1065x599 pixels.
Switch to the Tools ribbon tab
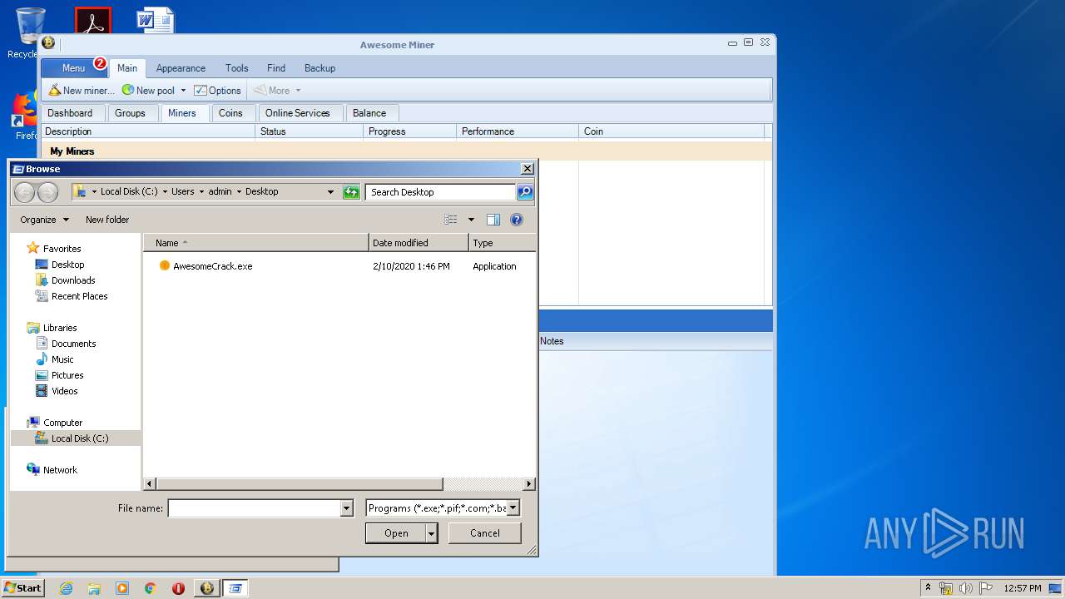(x=236, y=68)
